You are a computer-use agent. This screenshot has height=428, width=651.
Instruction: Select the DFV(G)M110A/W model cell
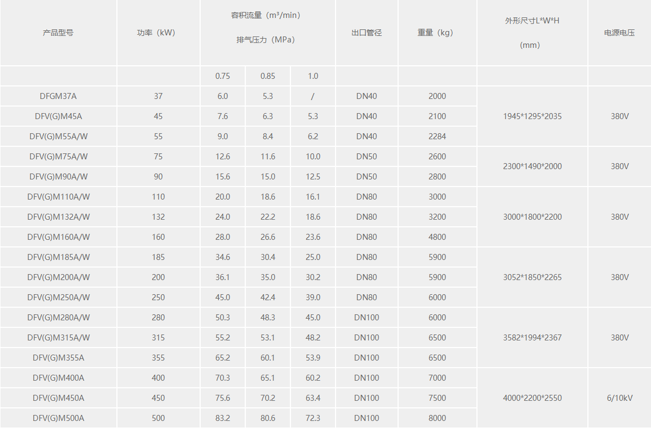[58, 197]
